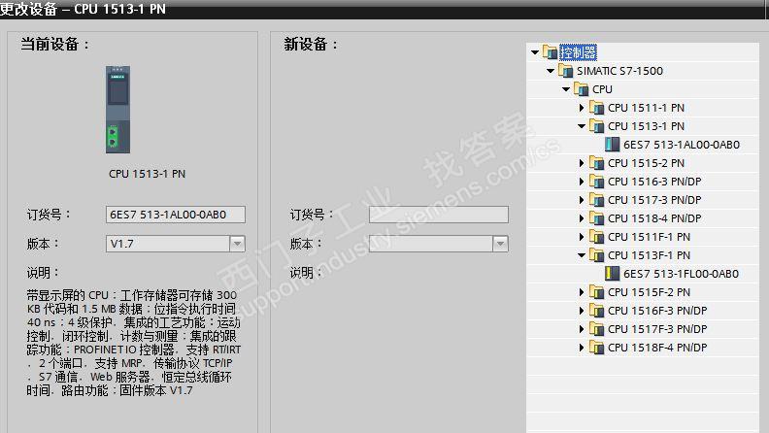Expand the CPU 1511F-1 PN node

click(x=582, y=237)
